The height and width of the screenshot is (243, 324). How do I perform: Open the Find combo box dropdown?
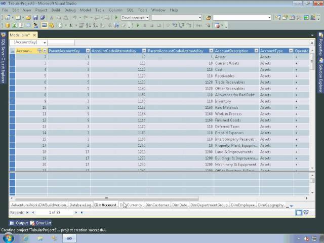269,18
